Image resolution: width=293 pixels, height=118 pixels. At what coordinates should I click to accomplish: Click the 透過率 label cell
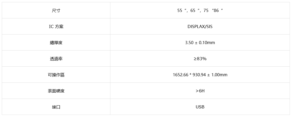pyautogui.click(x=56, y=59)
